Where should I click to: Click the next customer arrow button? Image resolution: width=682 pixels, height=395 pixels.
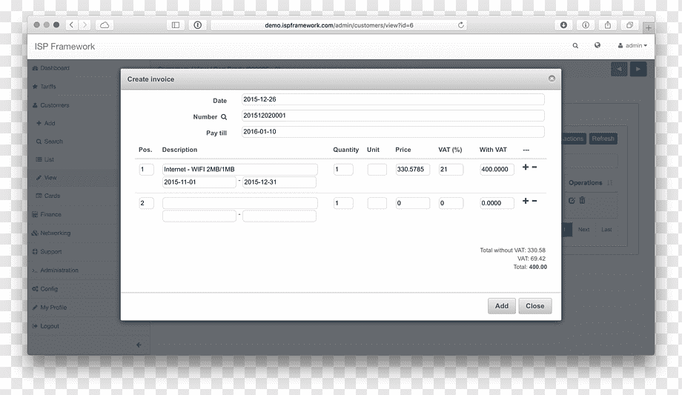(x=638, y=69)
